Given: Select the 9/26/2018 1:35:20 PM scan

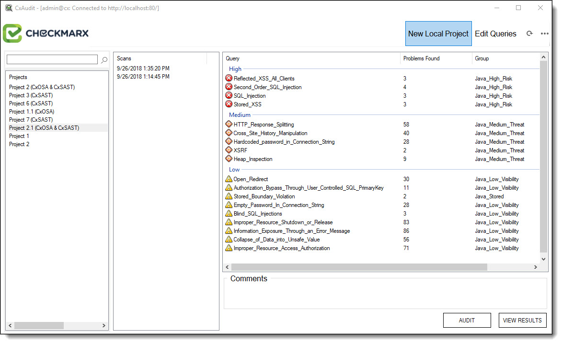Looking at the screenshot, I should [143, 69].
